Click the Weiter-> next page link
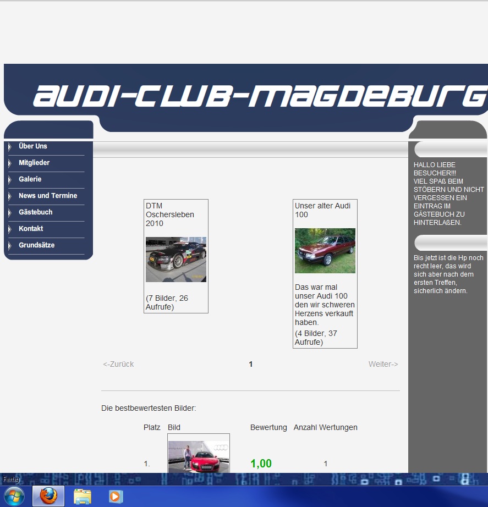Viewport: 488px width, 507px height. pos(383,364)
